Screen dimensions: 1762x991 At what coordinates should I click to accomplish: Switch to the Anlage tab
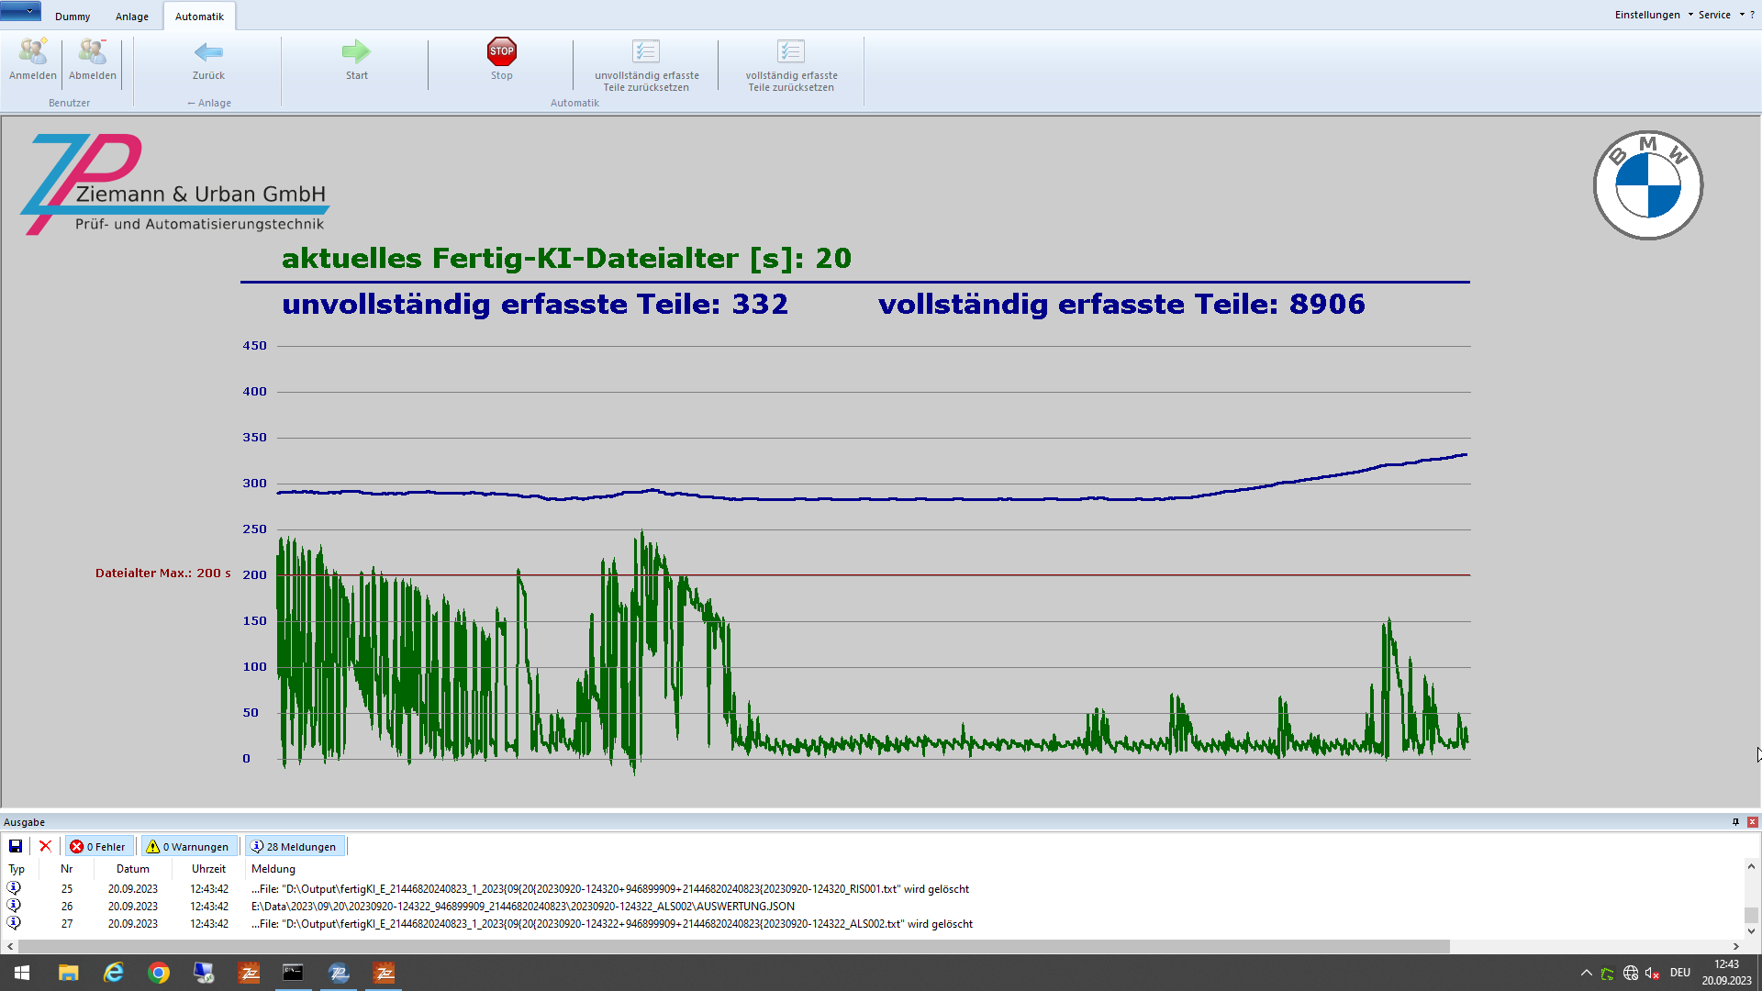(x=132, y=17)
